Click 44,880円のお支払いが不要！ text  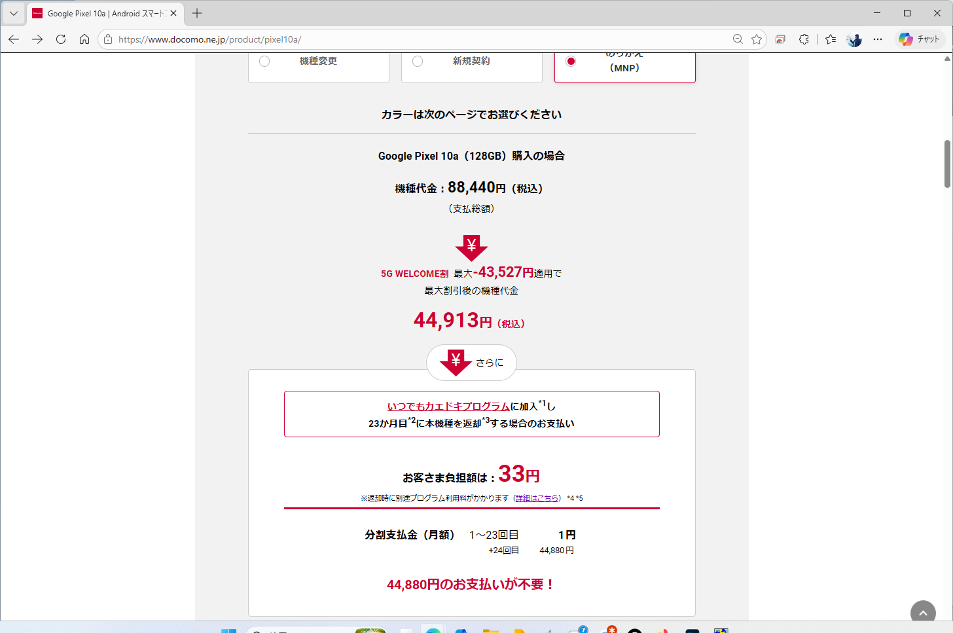pyautogui.click(x=471, y=584)
